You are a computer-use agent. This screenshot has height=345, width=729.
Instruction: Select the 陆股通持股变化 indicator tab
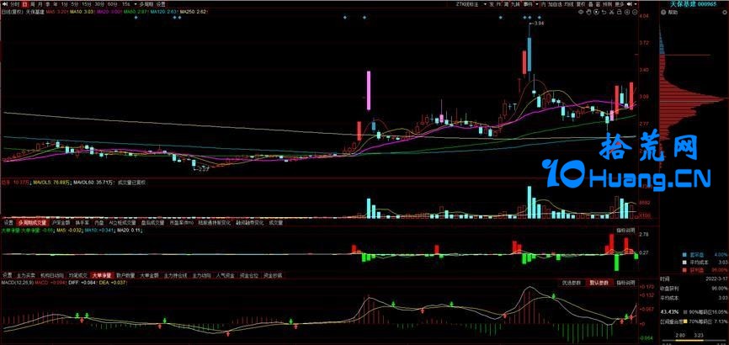click(215, 223)
